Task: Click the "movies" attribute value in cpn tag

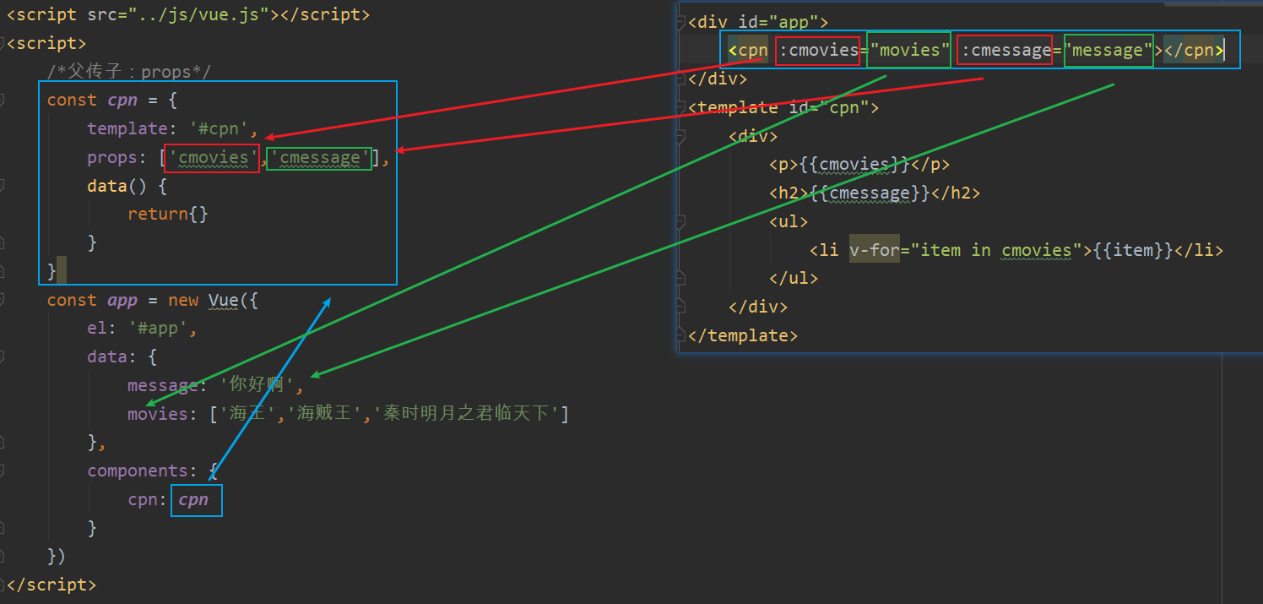Action: pyautogui.click(x=909, y=51)
